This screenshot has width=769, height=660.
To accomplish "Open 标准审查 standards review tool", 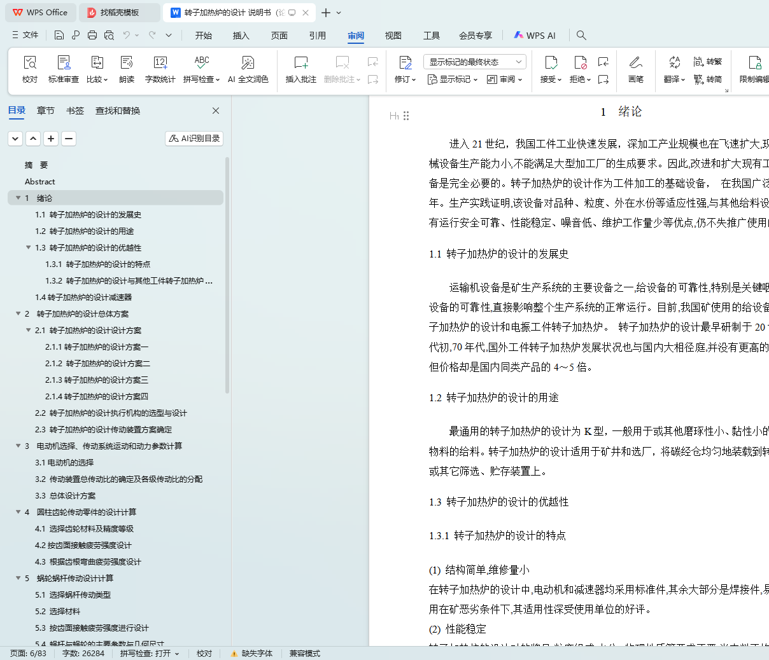I will (x=64, y=69).
